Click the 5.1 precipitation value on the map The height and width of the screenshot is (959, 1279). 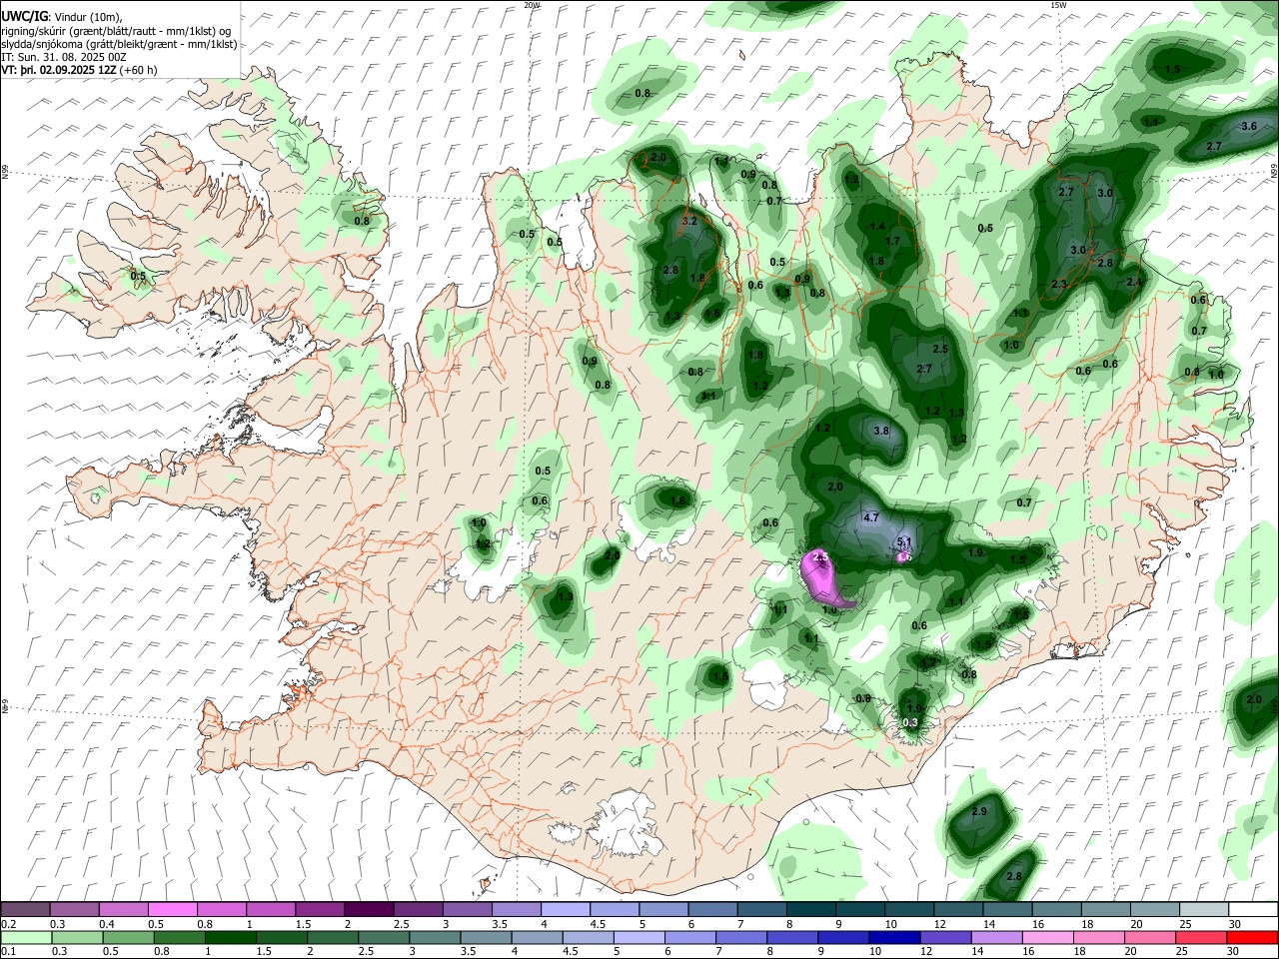point(905,541)
